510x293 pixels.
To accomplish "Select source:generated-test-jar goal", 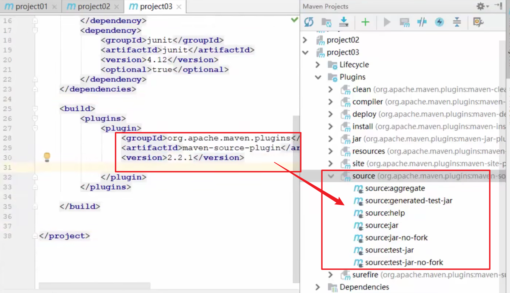I will (409, 201).
